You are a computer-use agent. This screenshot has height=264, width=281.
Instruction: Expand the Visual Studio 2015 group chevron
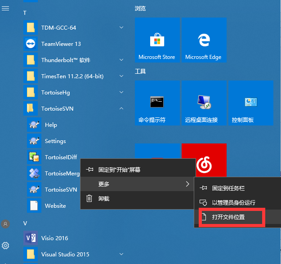(x=121, y=254)
